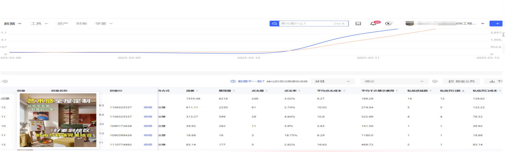Click the blue plus button at top right
The height and width of the screenshot is (152, 505).
coord(497,24)
